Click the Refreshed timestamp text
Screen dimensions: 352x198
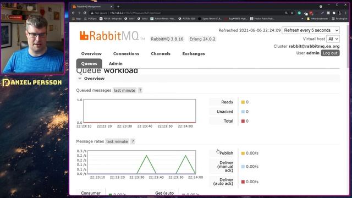(249, 30)
